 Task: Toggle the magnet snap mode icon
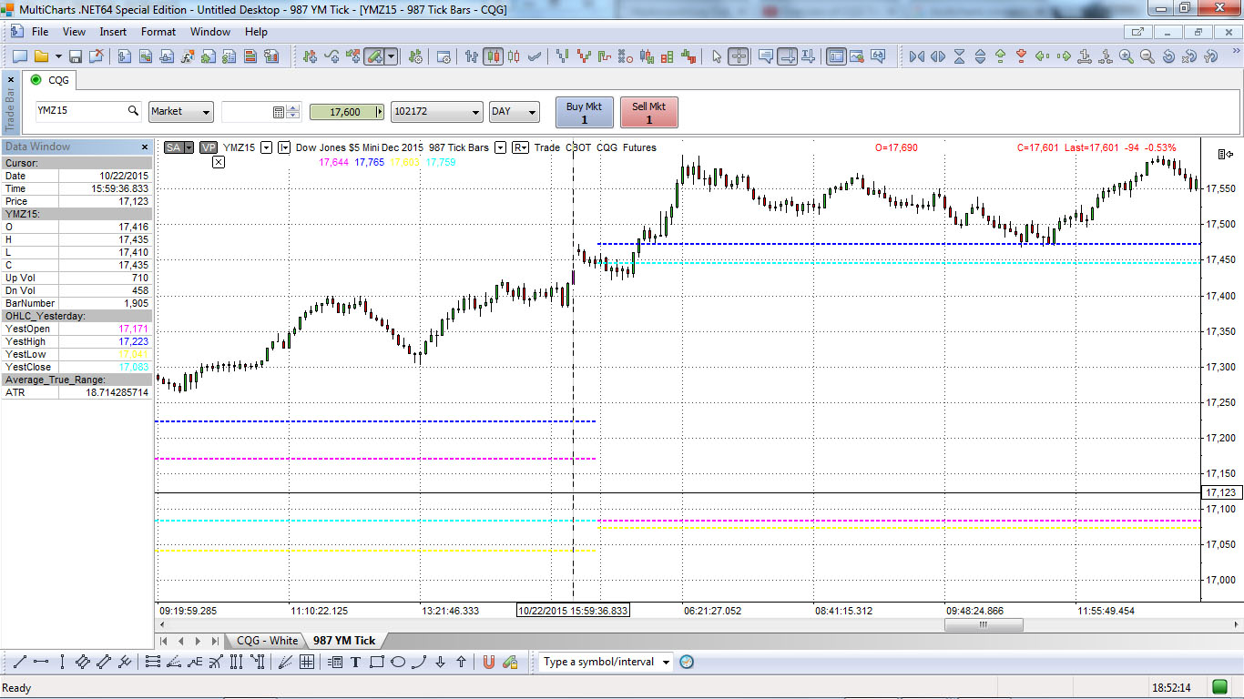point(488,662)
